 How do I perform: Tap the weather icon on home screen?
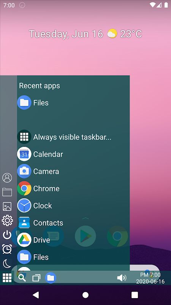click(x=112, y=34)
